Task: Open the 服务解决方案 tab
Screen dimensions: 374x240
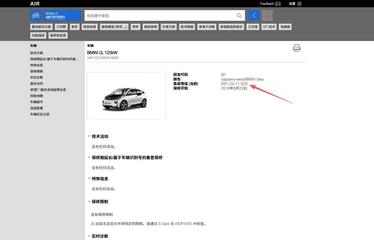Action: [x=41, y=27]
